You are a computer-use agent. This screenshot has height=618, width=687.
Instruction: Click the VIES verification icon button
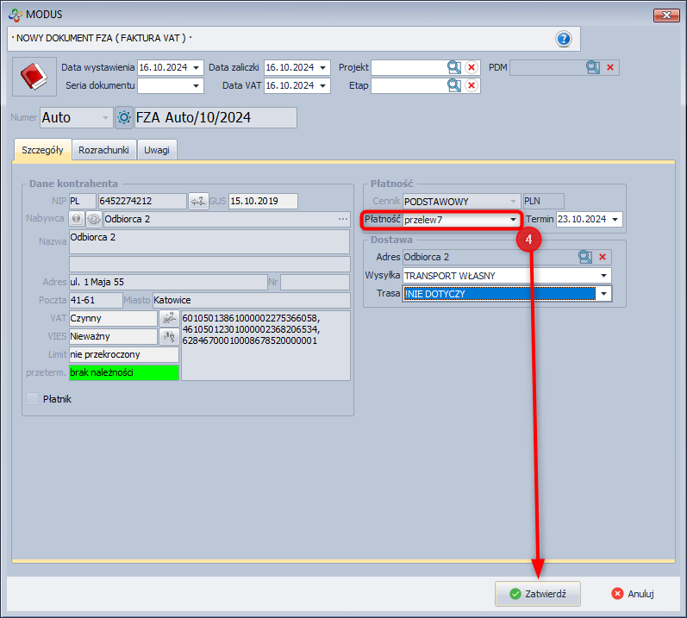(x=169, y=336)
